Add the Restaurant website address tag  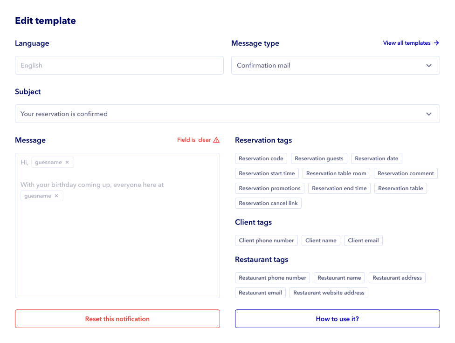point(329,293)
